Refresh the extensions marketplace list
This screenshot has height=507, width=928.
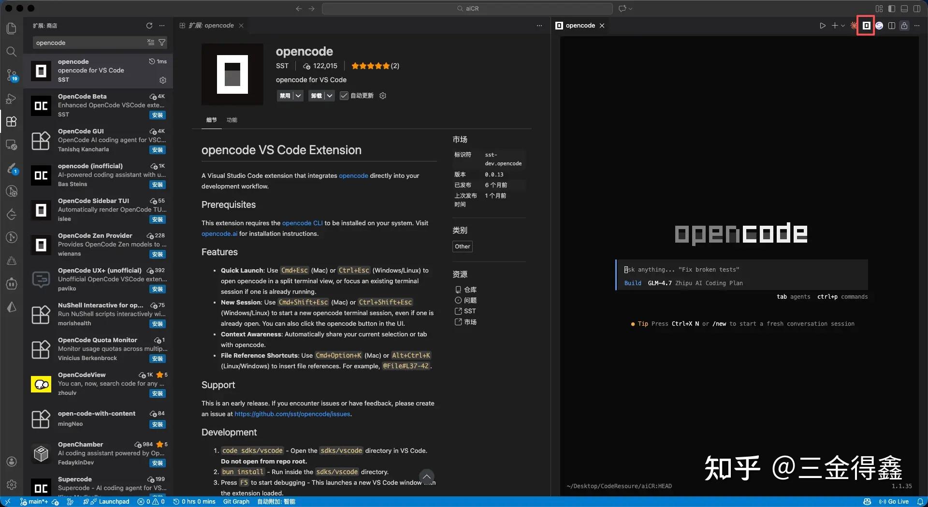pos(149,26)
